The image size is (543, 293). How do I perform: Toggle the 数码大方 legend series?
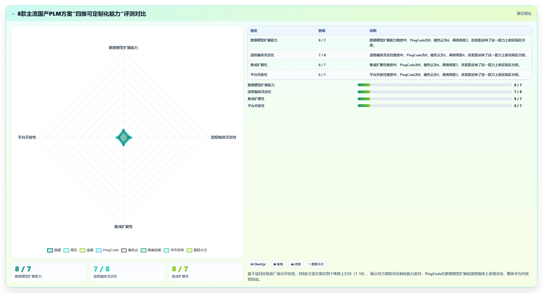tap(197, 250)
